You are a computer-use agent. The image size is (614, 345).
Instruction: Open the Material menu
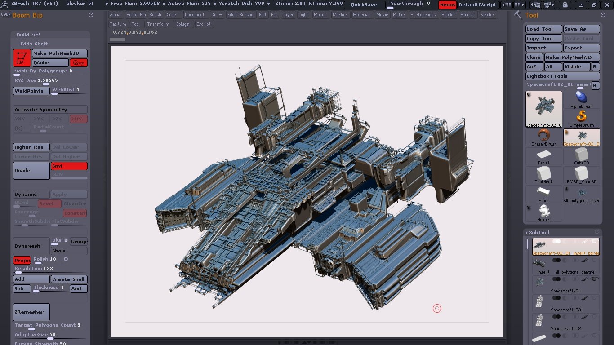pos(361,14)
